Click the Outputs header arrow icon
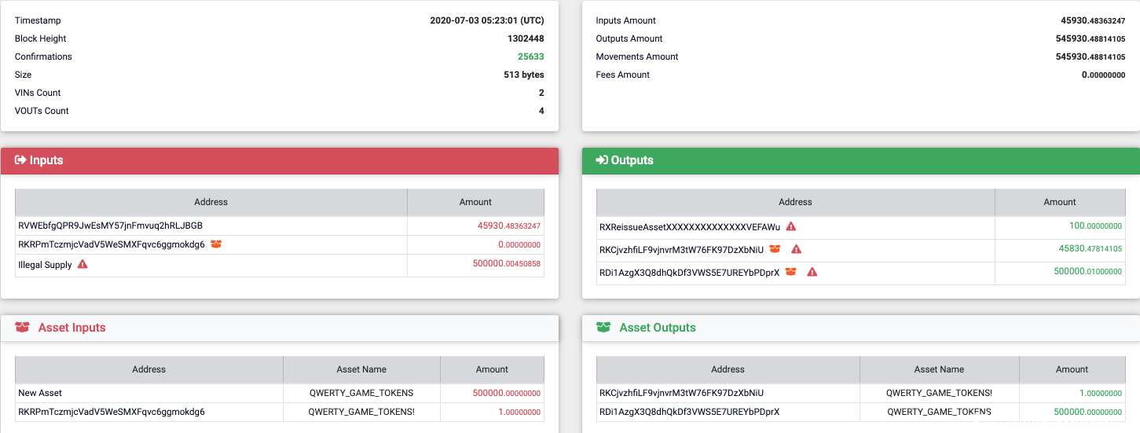Viewport: 1140px width, 433px height. point(602,160)
